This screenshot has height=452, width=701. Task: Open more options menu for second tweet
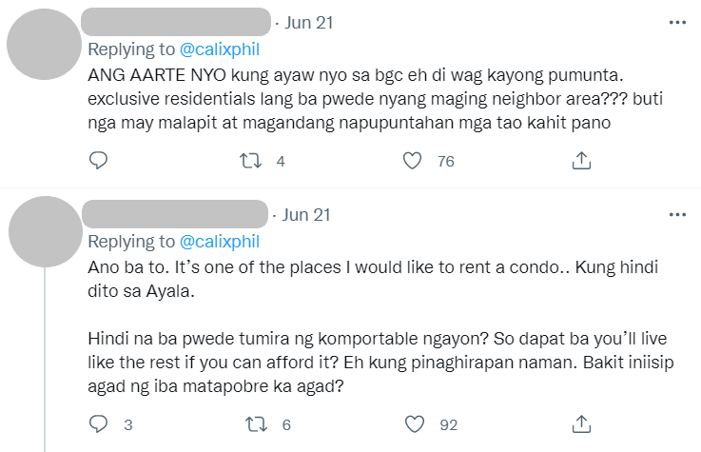[x=677, y=215]
